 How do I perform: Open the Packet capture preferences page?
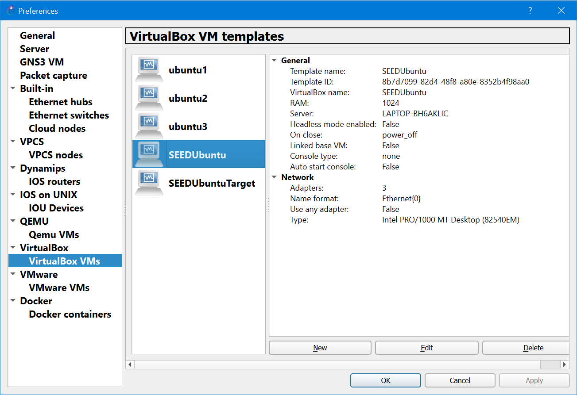coord(54,76)
